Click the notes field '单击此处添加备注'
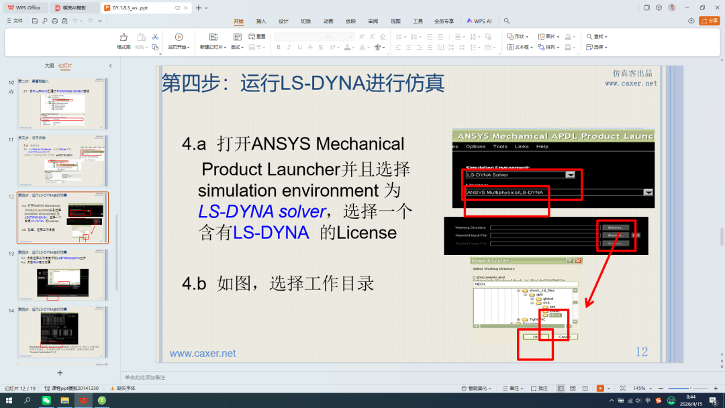The height and width of the screenshot is (408, 725). pyautogui.click(x=145, y=378)
